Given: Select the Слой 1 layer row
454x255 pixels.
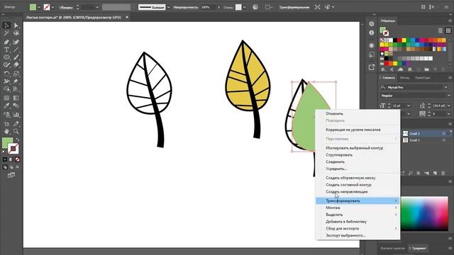Looking at the screenshot, I should point(426,140).
